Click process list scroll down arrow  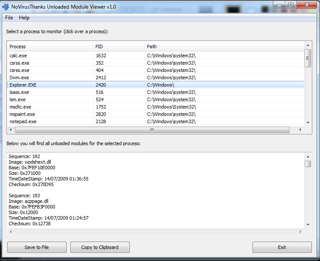pyautogui.click(x=308, y=122)
